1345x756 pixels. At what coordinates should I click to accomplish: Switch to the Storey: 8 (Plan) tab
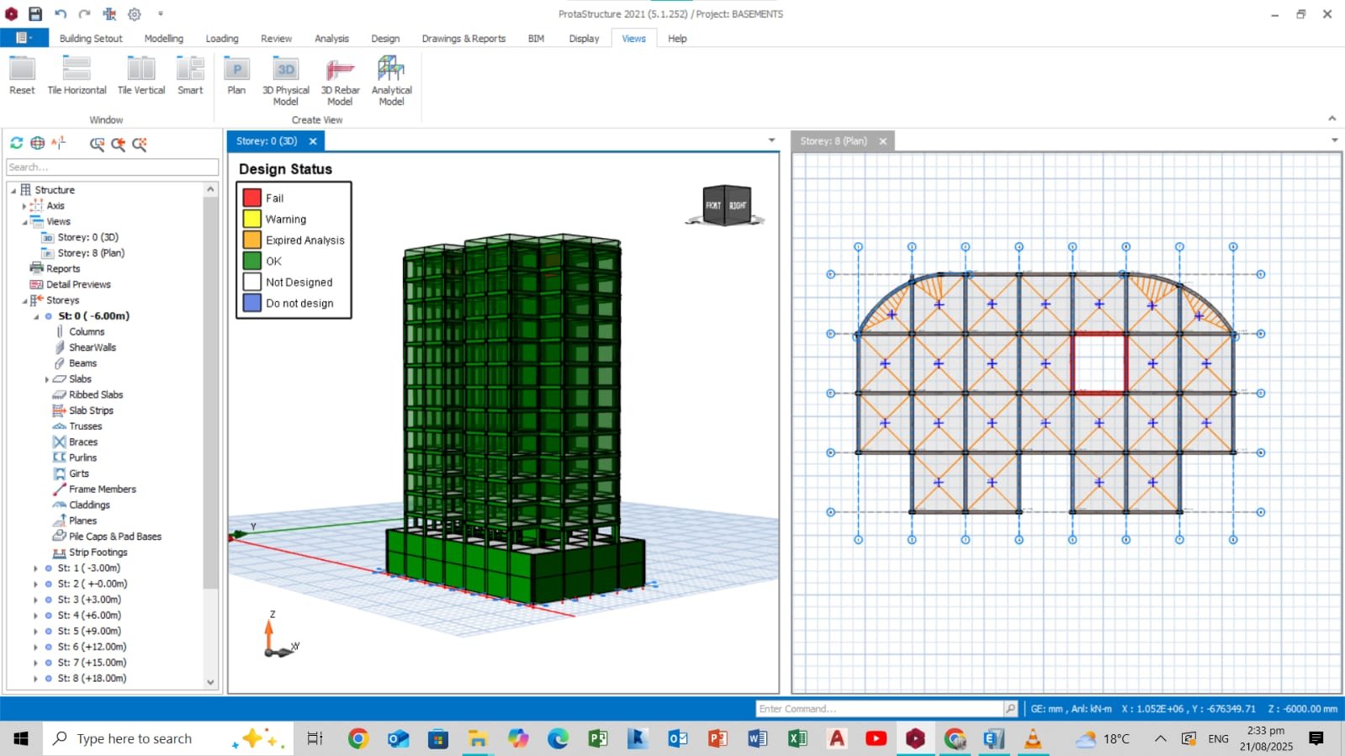833,141
